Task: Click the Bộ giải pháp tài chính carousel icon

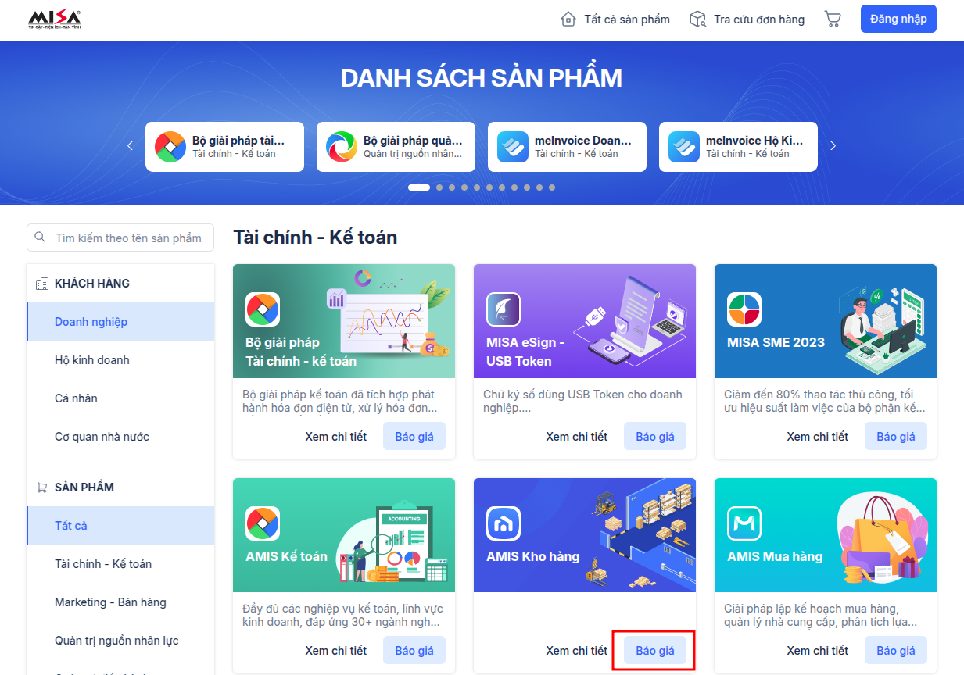Action: click(x=170, y=147)
